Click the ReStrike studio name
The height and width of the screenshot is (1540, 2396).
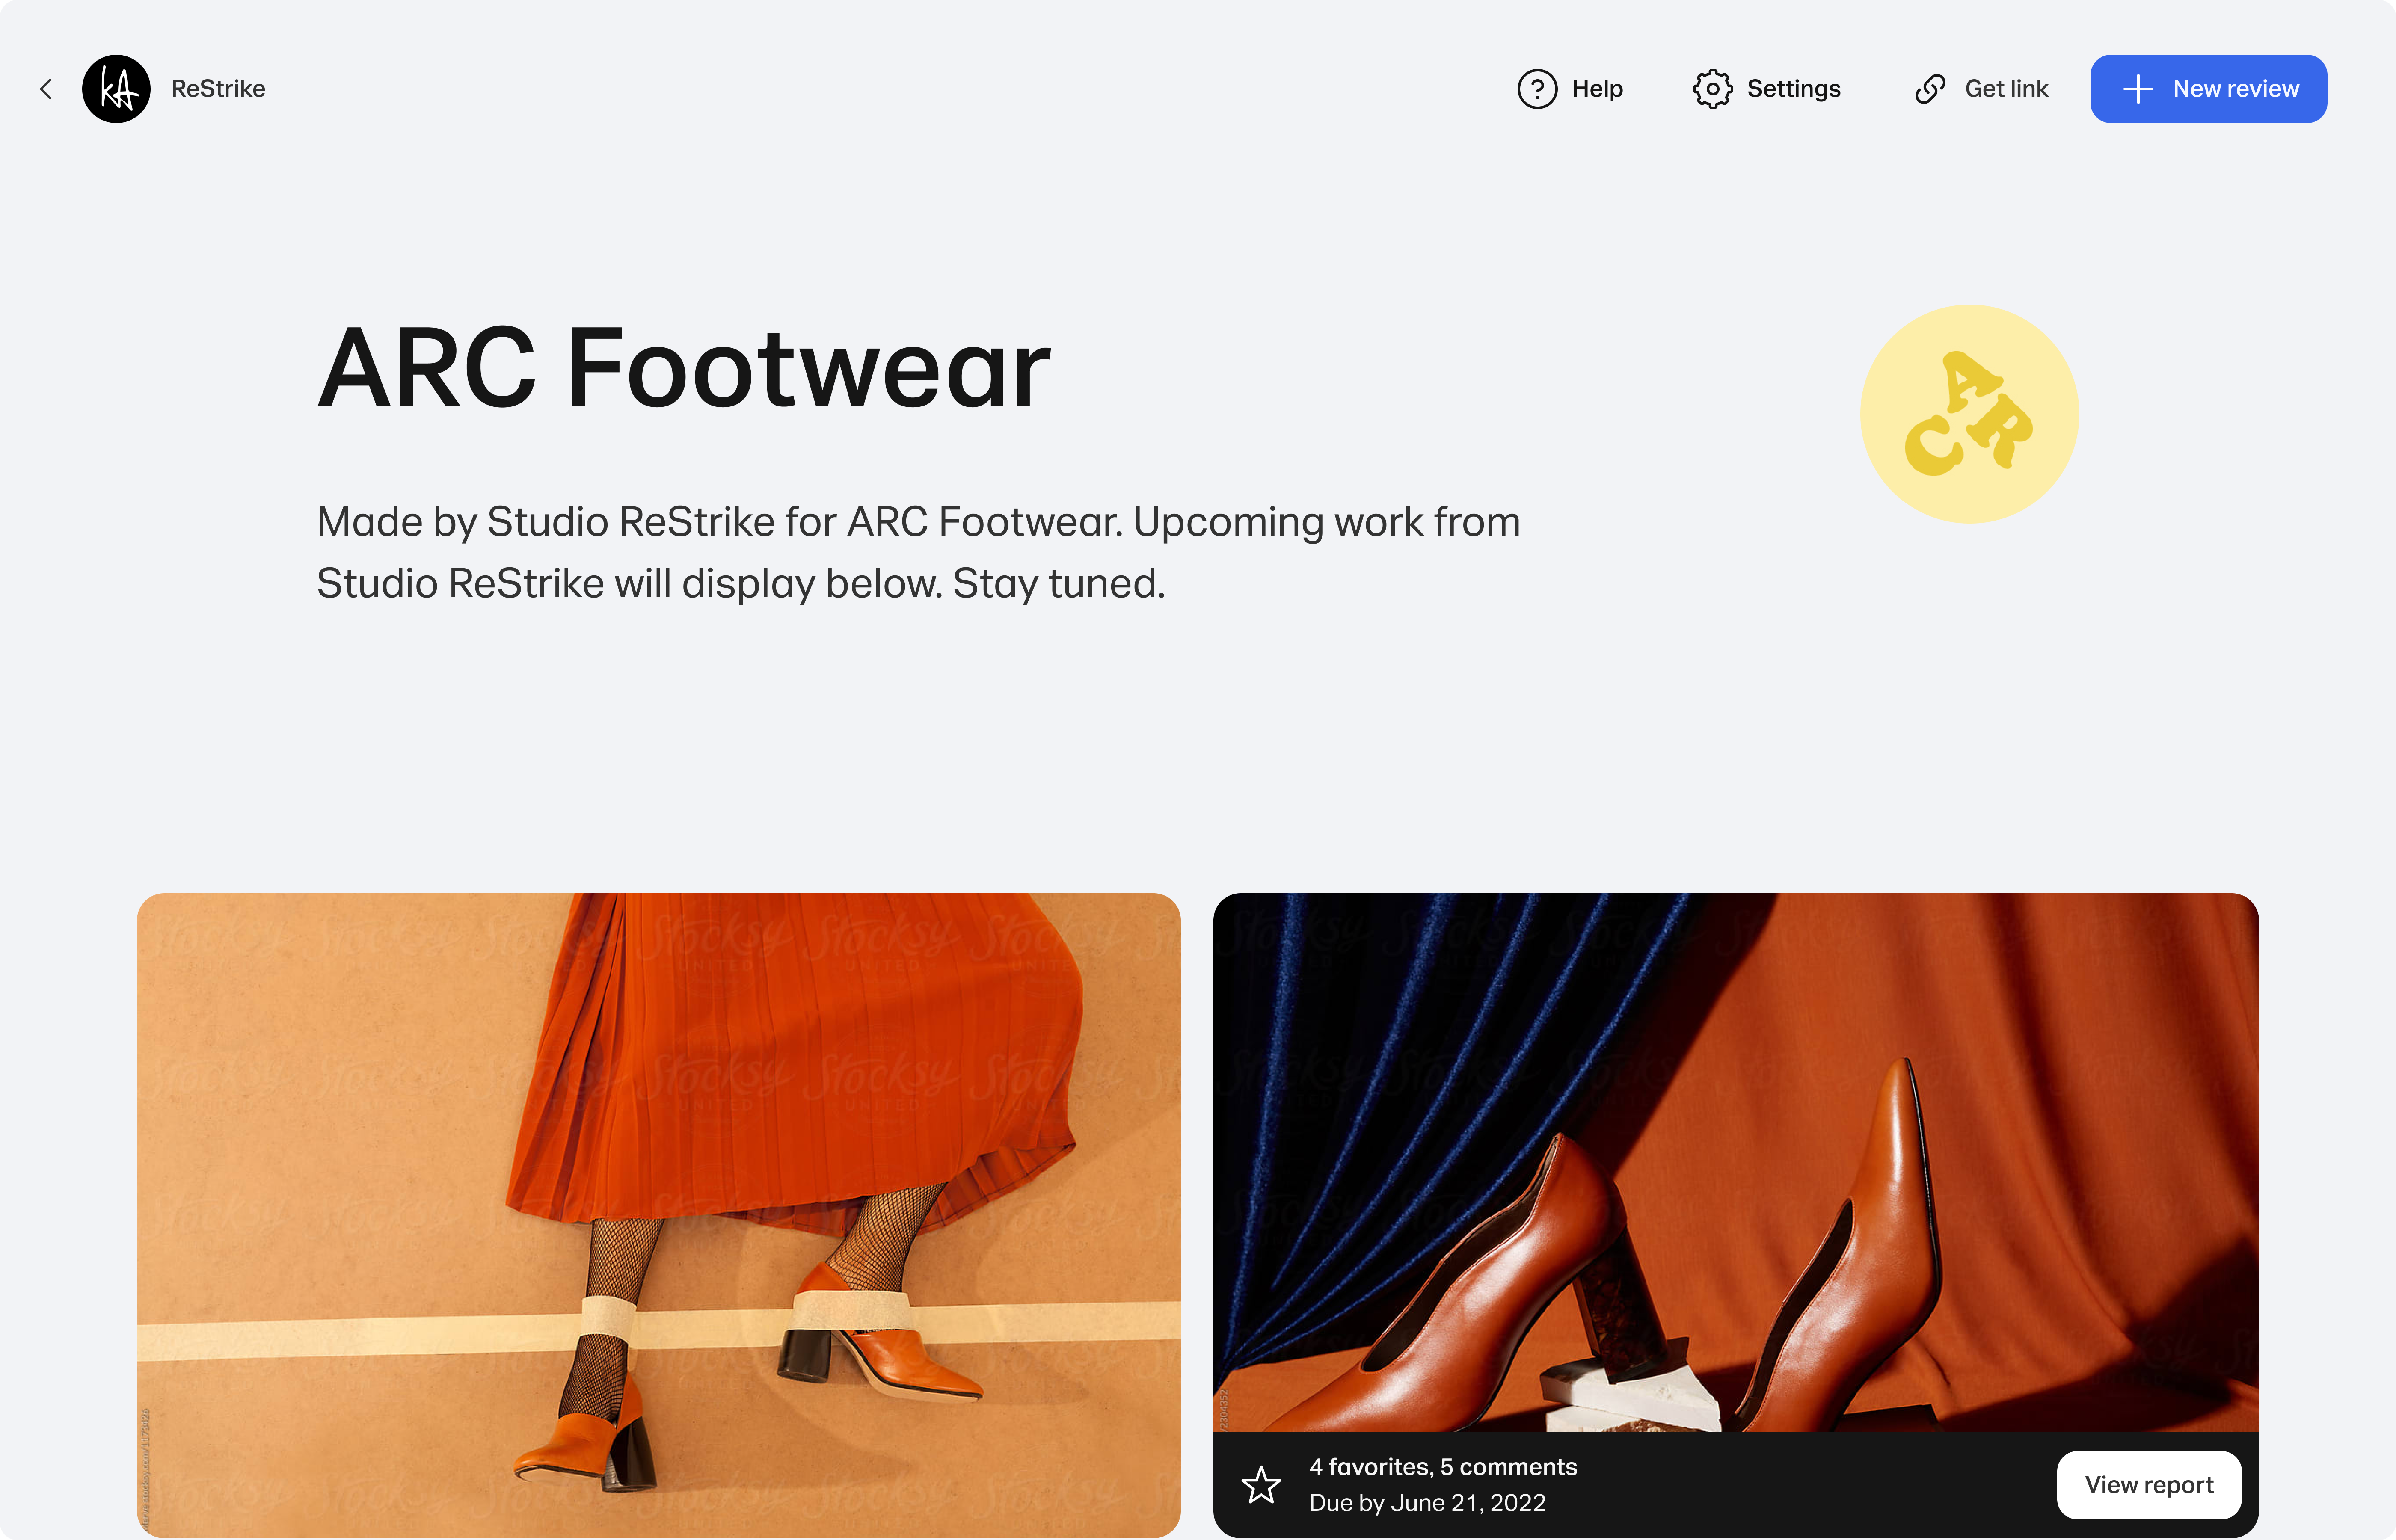pos(218,89)
